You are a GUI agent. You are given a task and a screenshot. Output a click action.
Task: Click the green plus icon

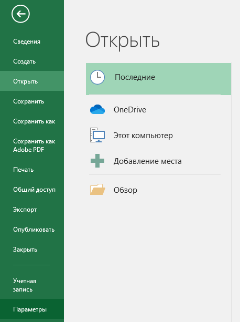click(x=97, y=161)
